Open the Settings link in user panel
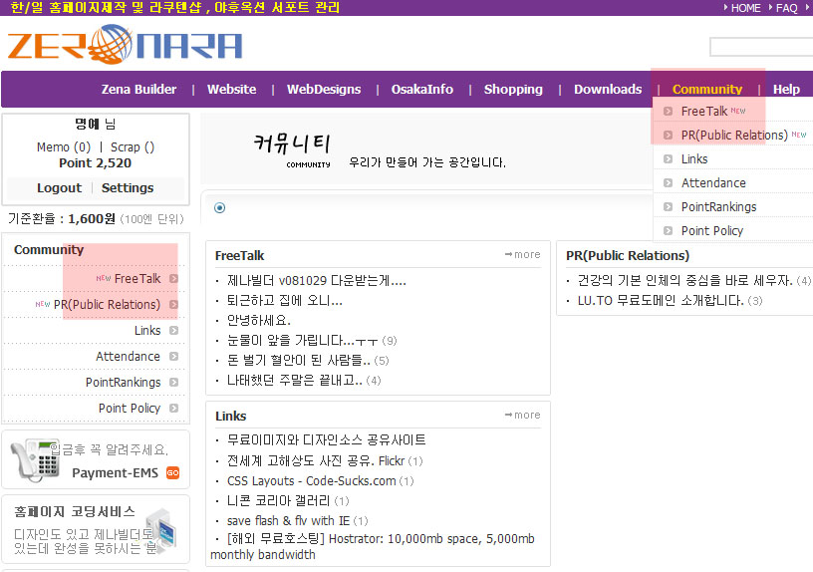 pyautogui.click(x=128, y=187)
